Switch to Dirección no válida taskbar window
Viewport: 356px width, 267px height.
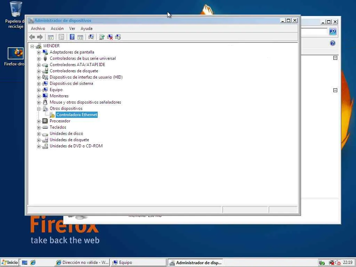tap(82, 262)
